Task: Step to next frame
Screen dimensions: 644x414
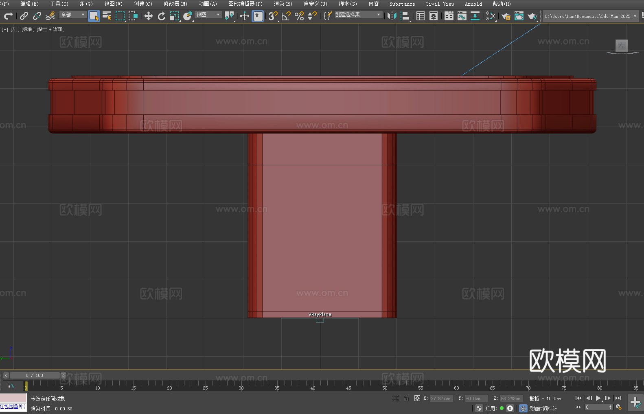Action: [x=608, y=398]
